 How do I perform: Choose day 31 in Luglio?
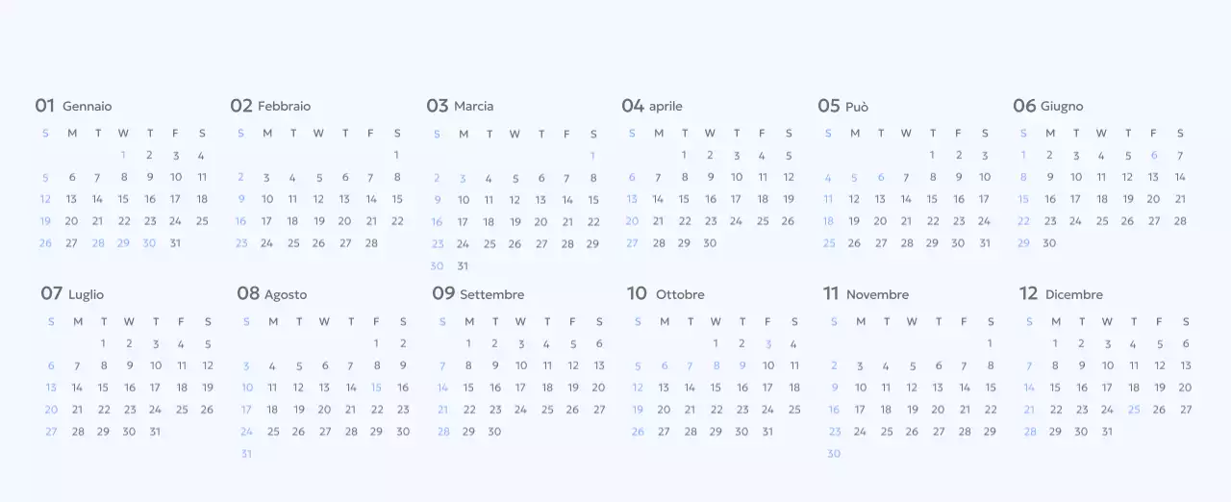tap(155, 432)
